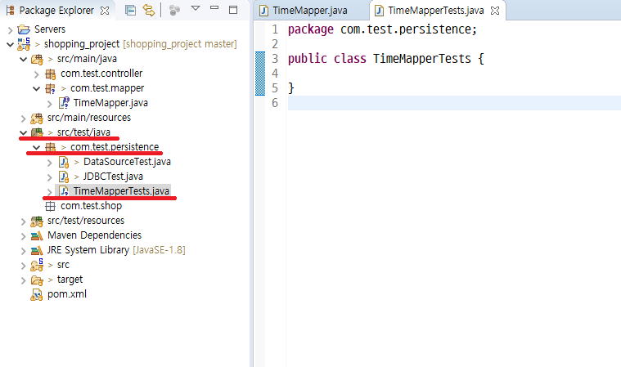This screenshot has width=621, height=367.
Task: Close the TimeMapperTests.java editor tab
Action: coord(495,11)
